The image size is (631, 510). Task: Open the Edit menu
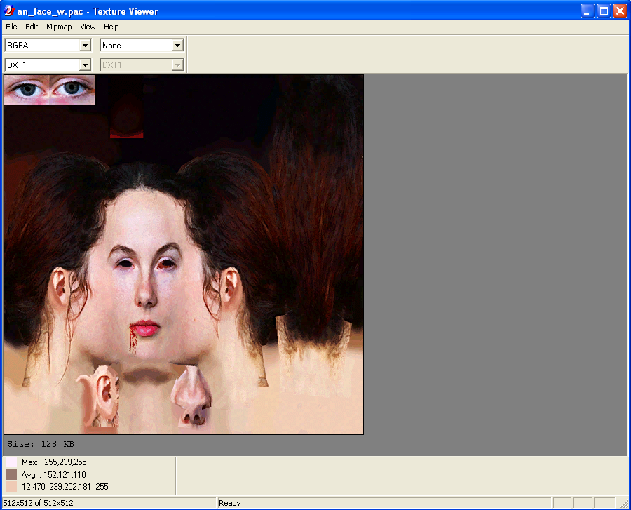pyautogui.click(x=32, y=27)
